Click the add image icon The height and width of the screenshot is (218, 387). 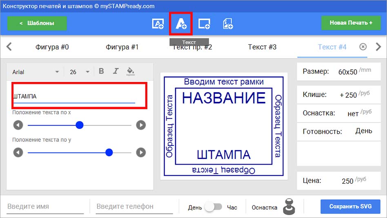[x=228, y=24]
